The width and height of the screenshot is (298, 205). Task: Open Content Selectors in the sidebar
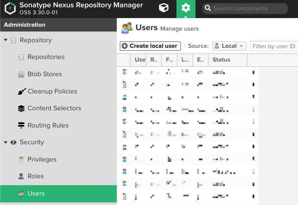click(54, 108)
